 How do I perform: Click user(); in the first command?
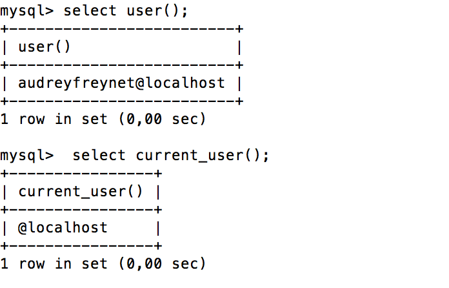[x=154, y=11]
